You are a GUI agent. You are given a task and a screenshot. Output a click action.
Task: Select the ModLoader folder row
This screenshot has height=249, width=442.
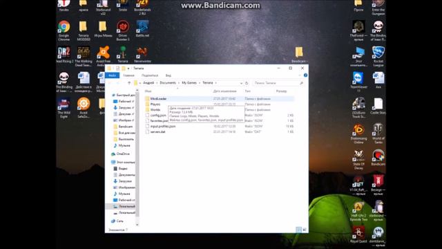tap(219, 99)
